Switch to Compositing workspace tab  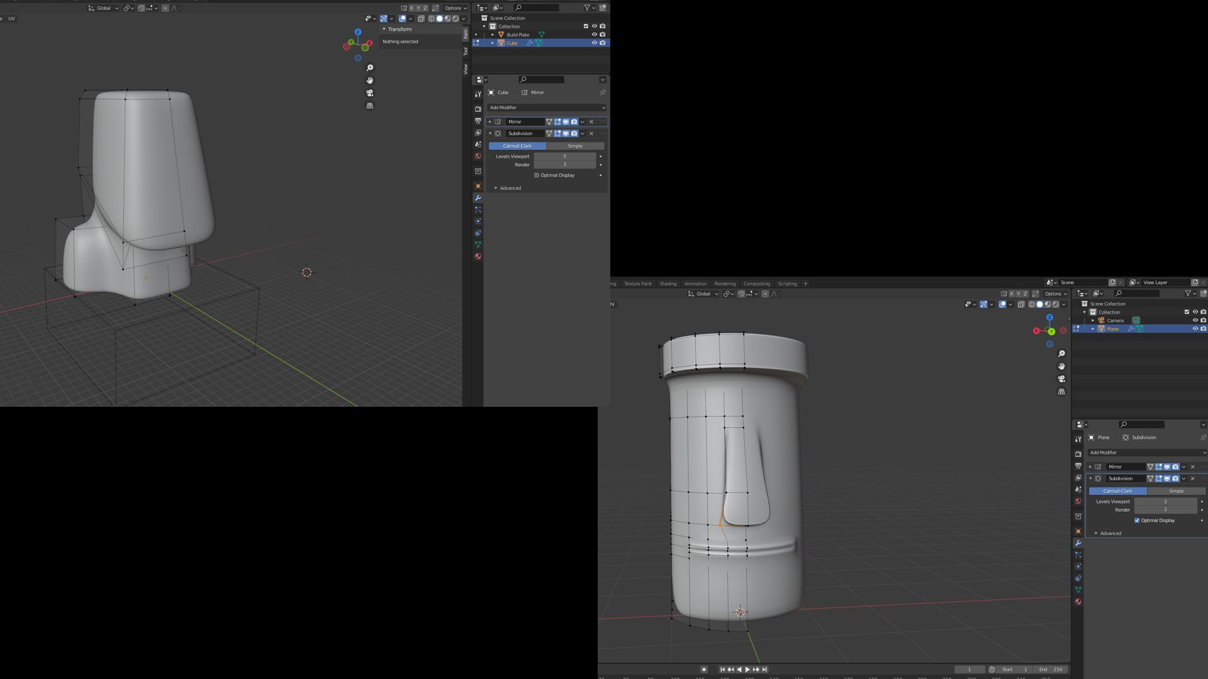tap(757, 284)
